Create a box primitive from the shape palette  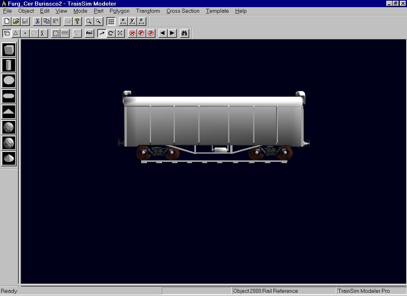(x=9, y=50)
